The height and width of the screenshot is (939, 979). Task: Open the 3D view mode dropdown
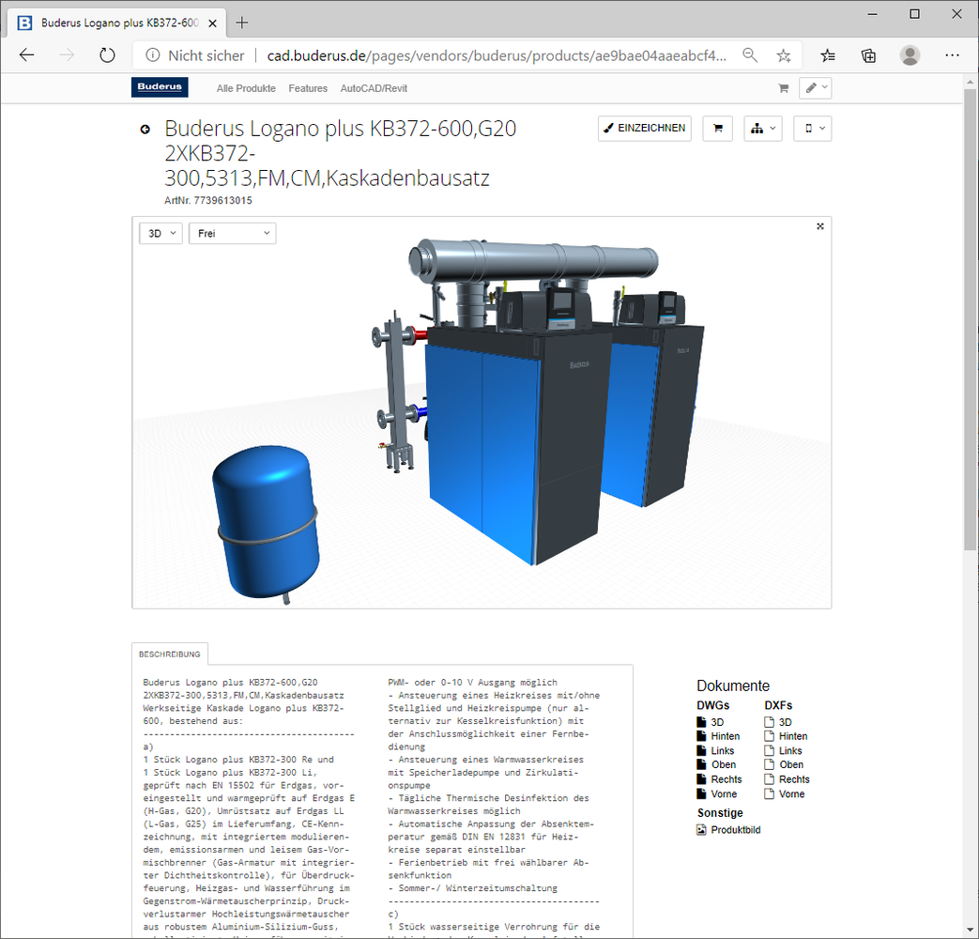pos(161,233)
